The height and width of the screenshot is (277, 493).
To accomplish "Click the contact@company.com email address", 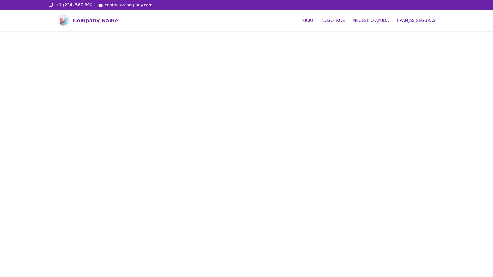I will [128, 5].
